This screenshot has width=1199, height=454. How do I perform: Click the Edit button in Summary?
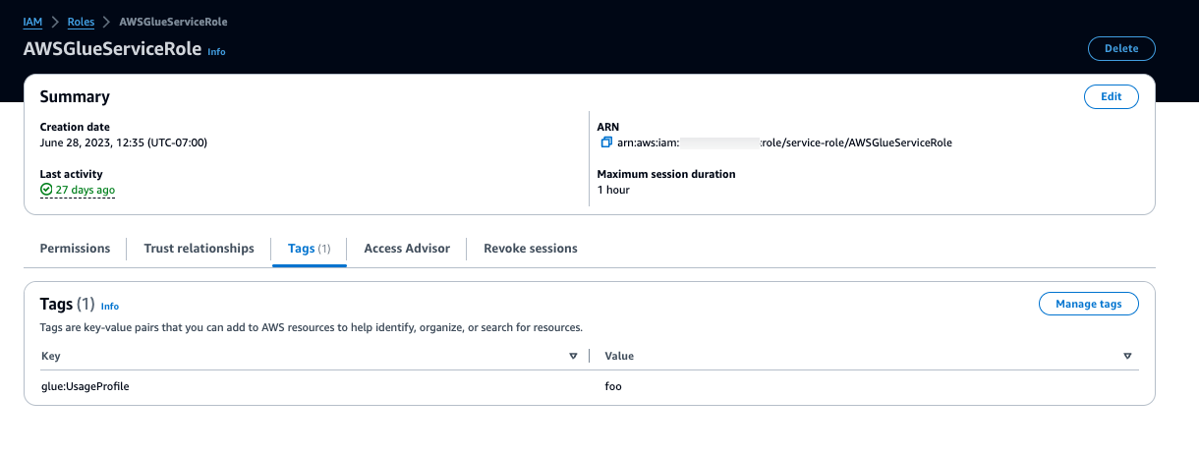(x=1111, y=96)
